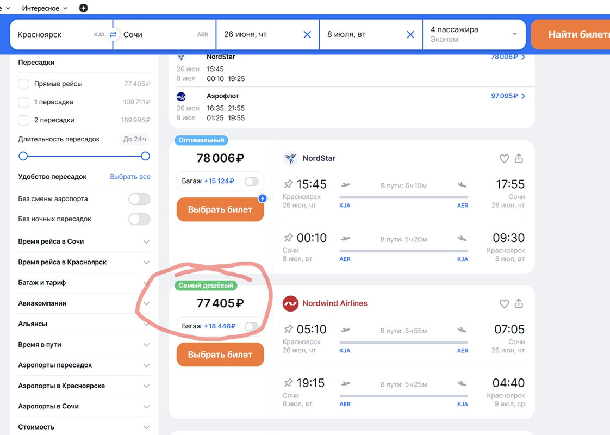Open the plus icon next to Интересное

pyautogui.click(x=83, y=8)
